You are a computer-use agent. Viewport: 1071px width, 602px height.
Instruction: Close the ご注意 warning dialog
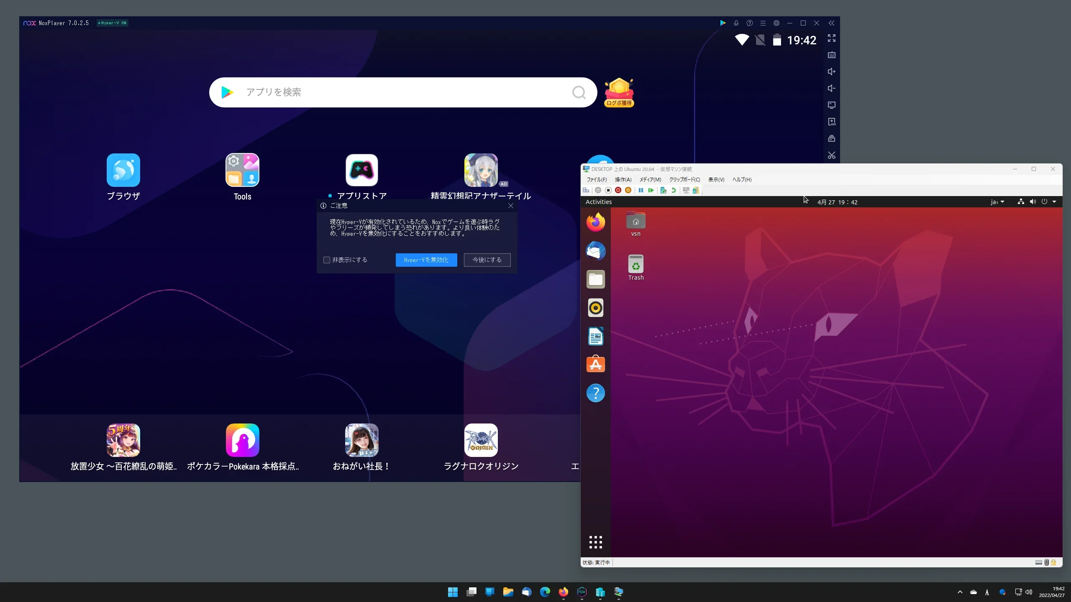coord(511,206)
